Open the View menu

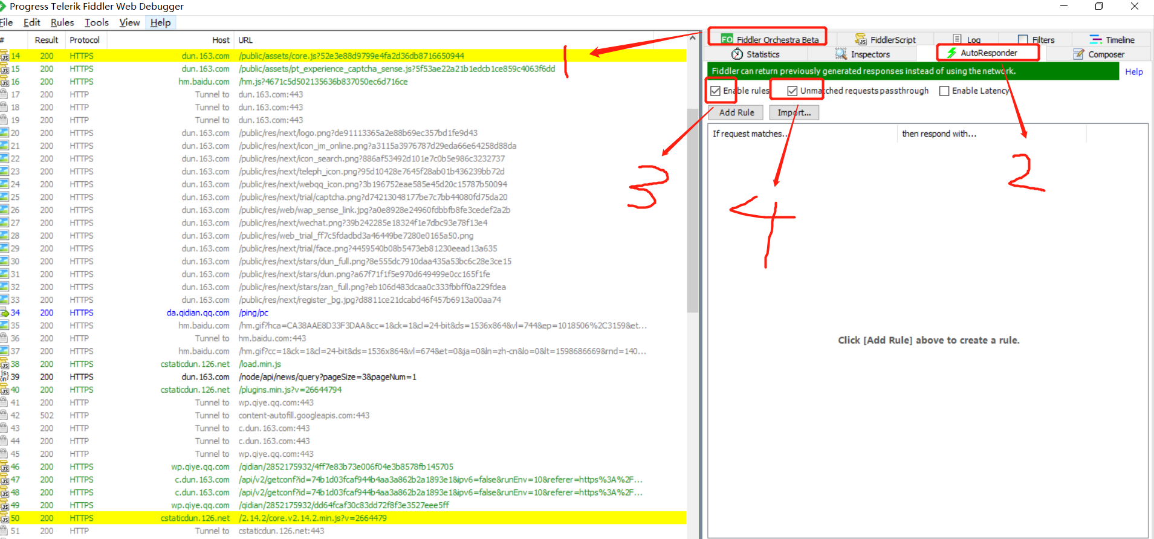click(x=129, y=22)
